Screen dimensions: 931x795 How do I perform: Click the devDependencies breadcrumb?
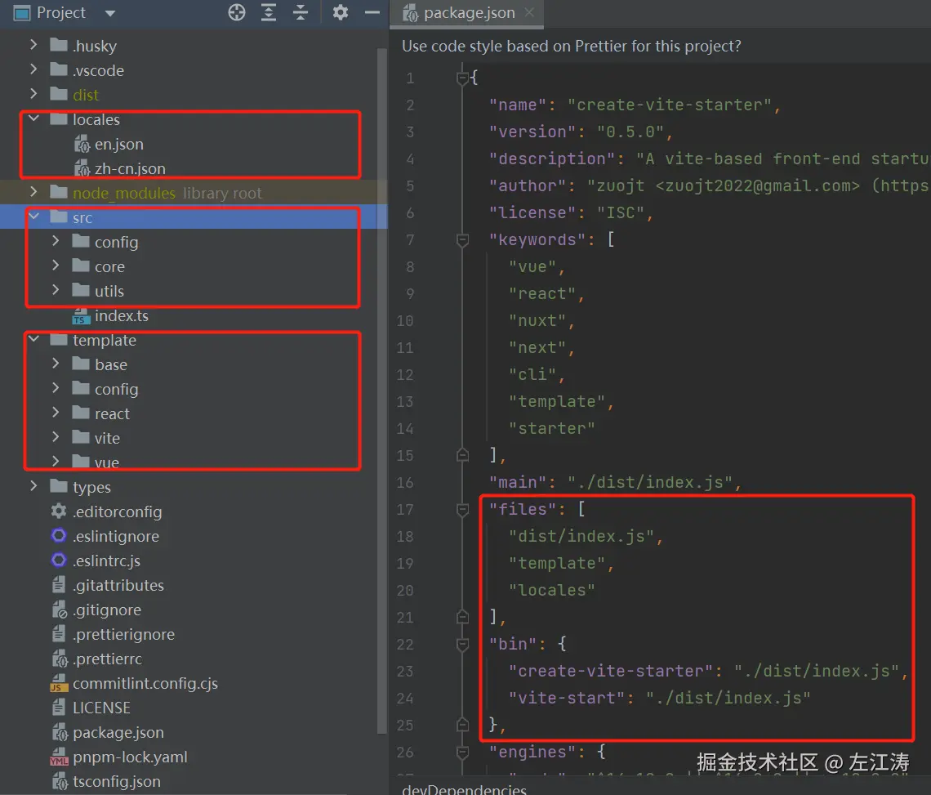click(x=464, y=789)
